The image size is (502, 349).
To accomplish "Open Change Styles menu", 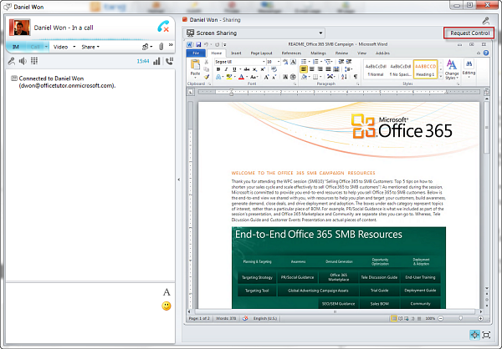I will coord(452,69).
